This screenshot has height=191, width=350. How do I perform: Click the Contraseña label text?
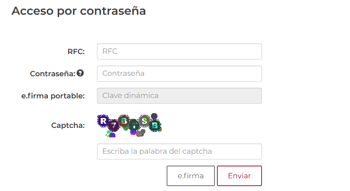(52, 74)
